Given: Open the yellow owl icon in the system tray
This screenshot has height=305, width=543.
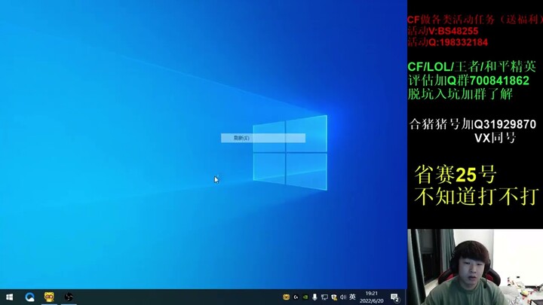Looking at the screenshot, I should [x=286, y=297].
